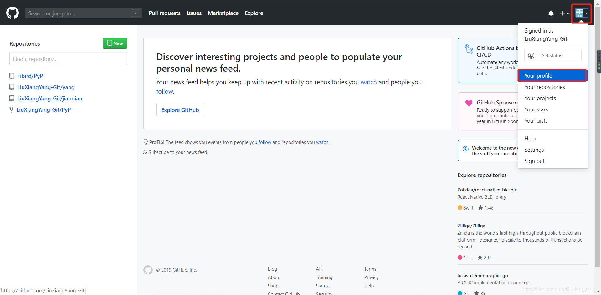Subscribe to your news feed link
Image resolution: width=601 pixels, height=295 pixels.
[178, 152]
